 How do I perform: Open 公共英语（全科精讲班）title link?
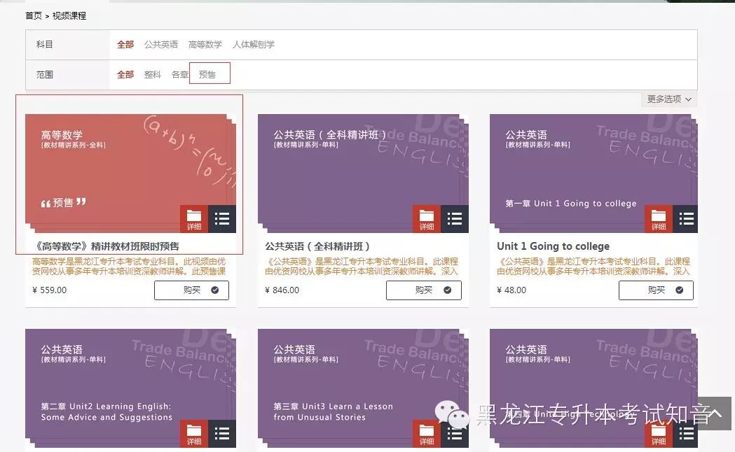[x=317, y=246]
